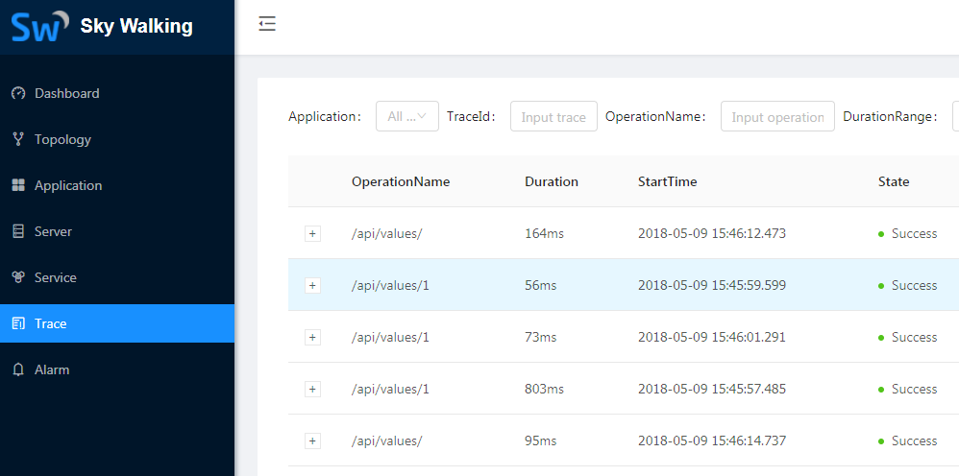Click the Application grid icon
Image resolution: width=959 pixels, height=476 pixels.
[17, 185]
